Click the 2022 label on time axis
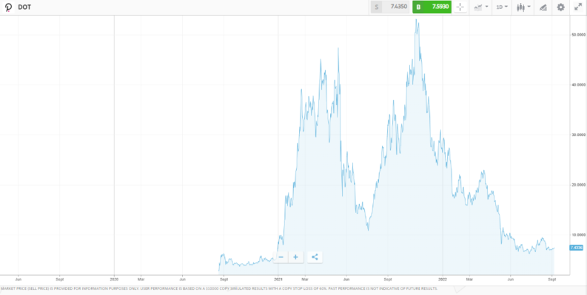Viewport: 587px width, 295px height. click(443, 279)
